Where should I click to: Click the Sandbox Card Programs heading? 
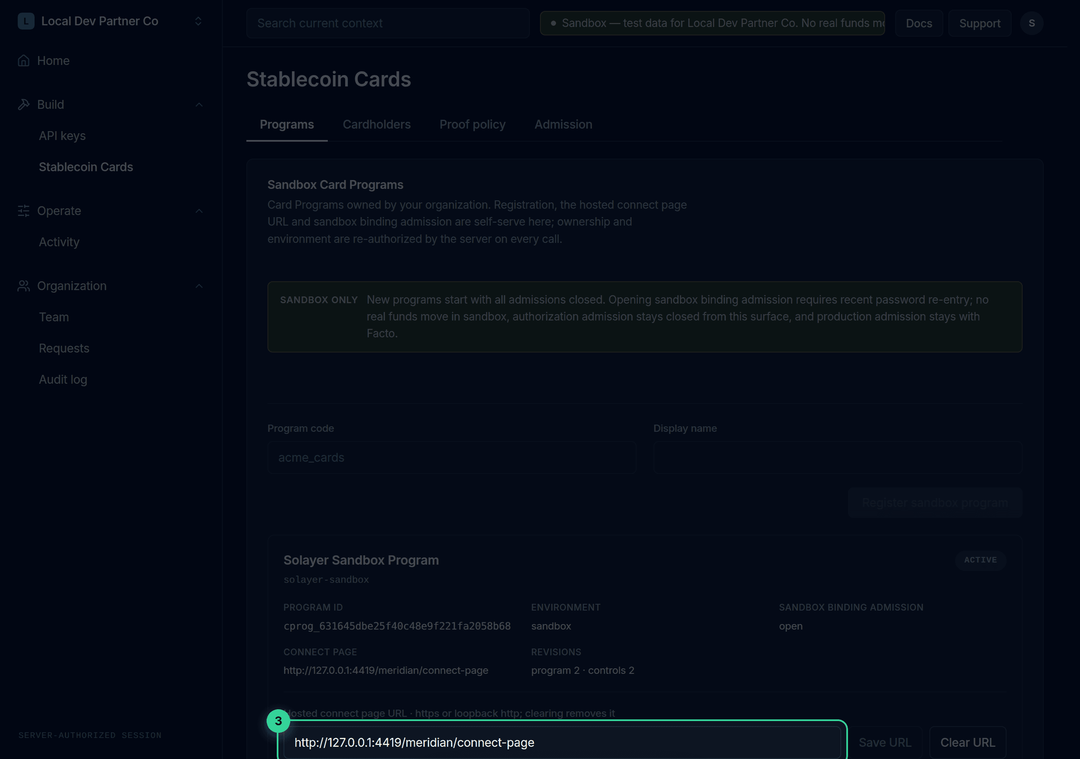point(335,185)
